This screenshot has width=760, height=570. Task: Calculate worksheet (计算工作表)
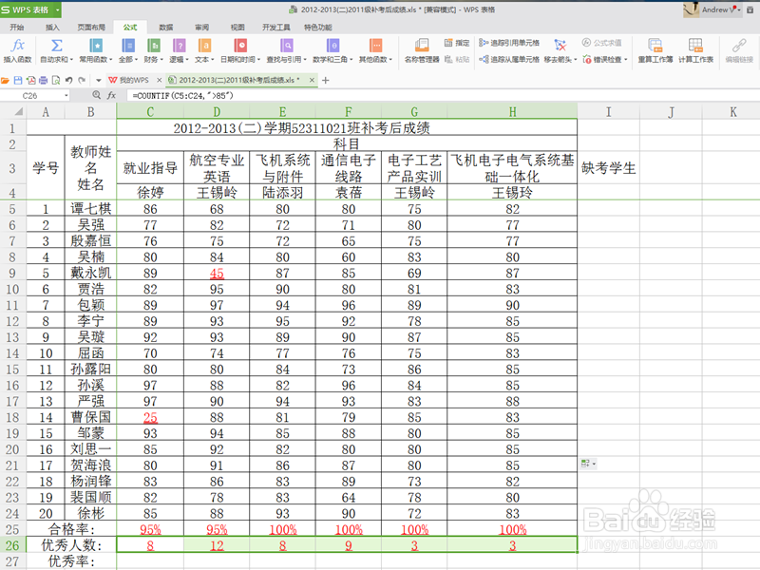(x=695, y=50)
